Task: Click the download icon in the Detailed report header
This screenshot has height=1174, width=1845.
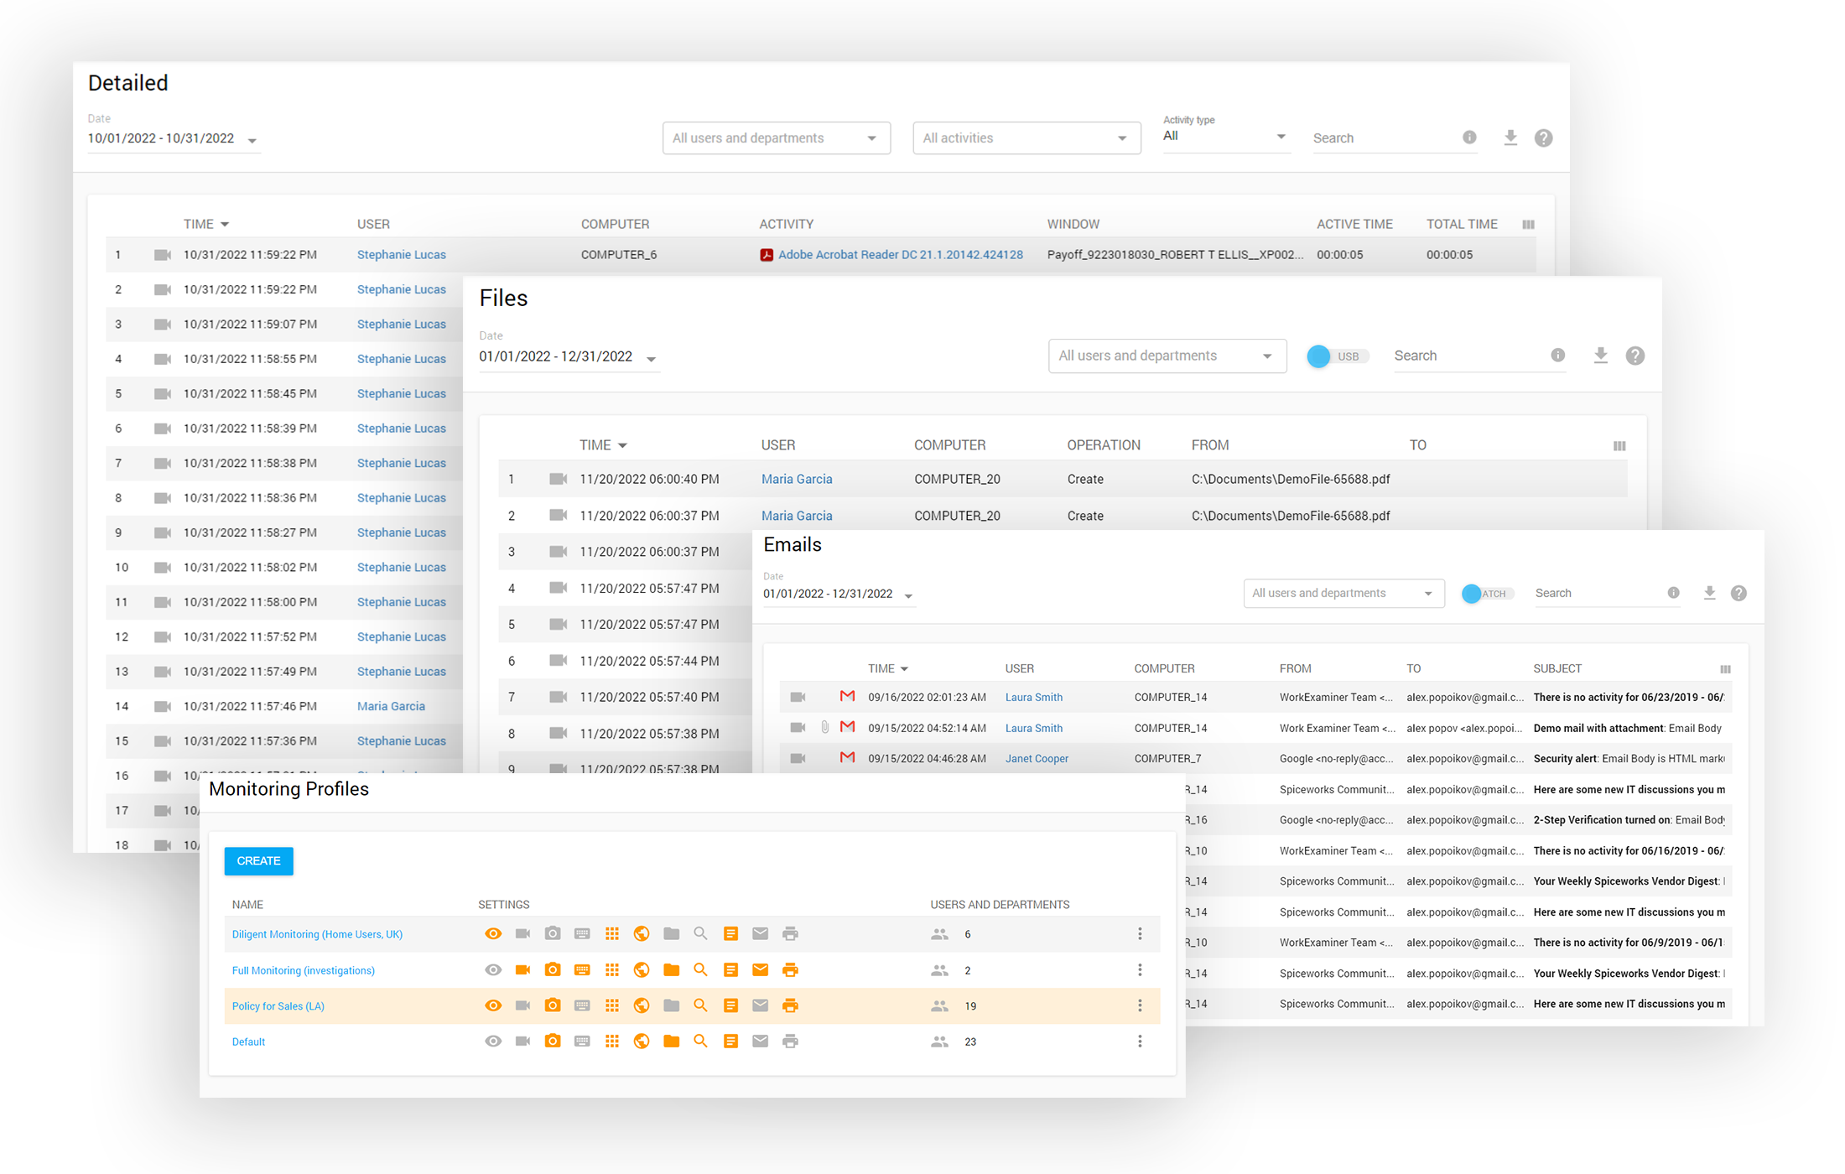Action: coord(1510,138)
